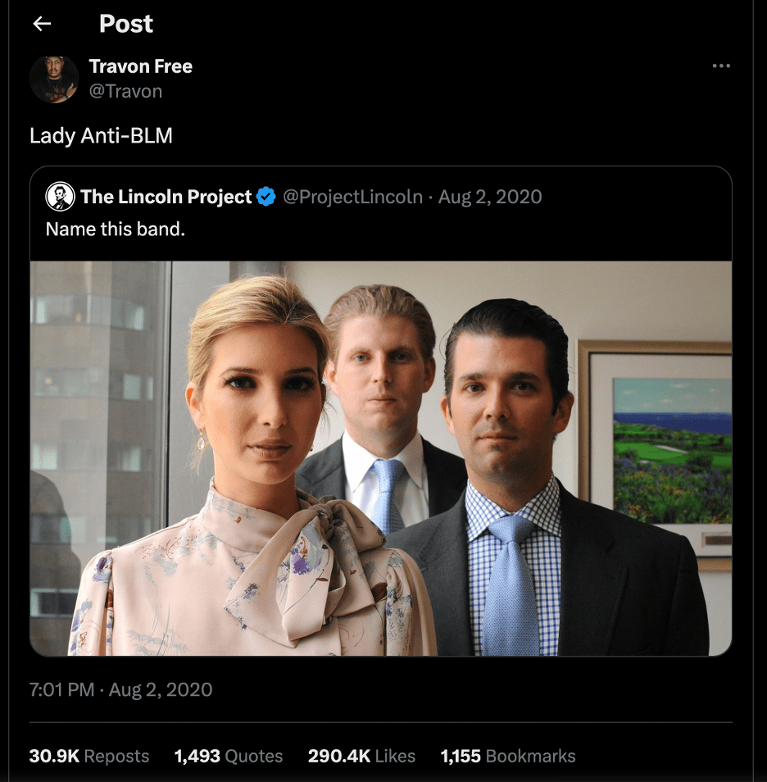Click Travon Free's profile avatar
This screenshot has height=782, width=767.
(x=54, y=80)
